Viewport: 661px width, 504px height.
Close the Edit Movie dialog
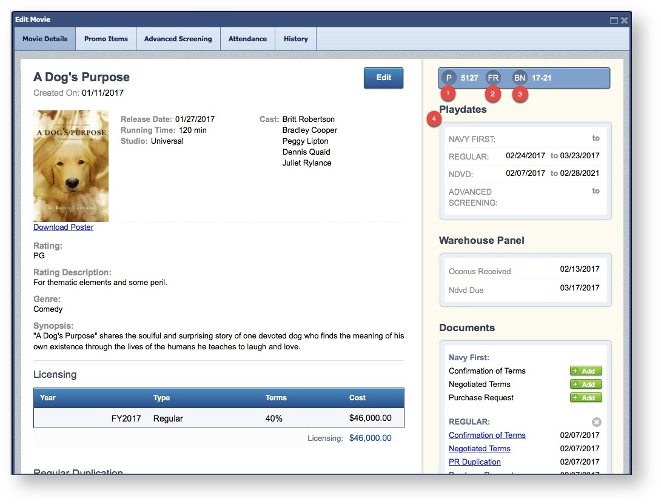pyautogui.click(x=624, y=20)
